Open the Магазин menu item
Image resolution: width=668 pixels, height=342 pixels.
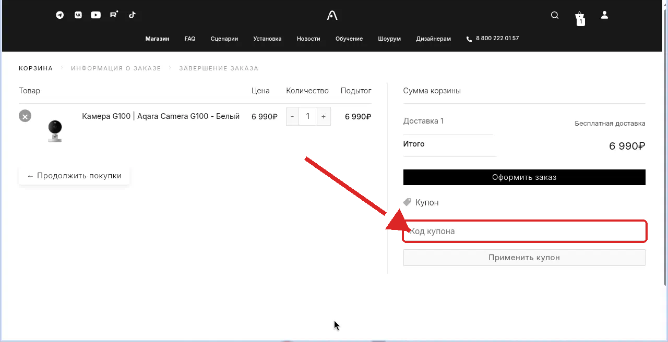157,39
